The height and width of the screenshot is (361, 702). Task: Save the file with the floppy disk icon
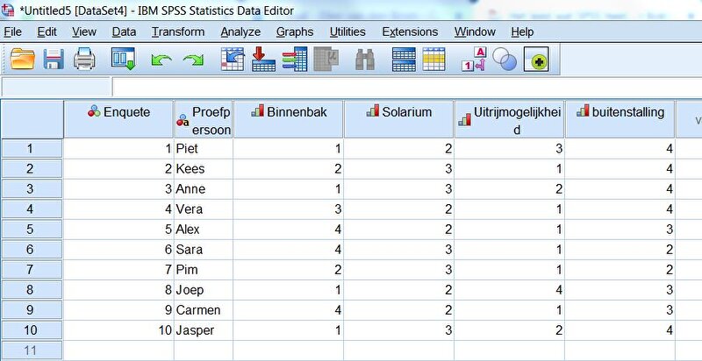(54, 60)
